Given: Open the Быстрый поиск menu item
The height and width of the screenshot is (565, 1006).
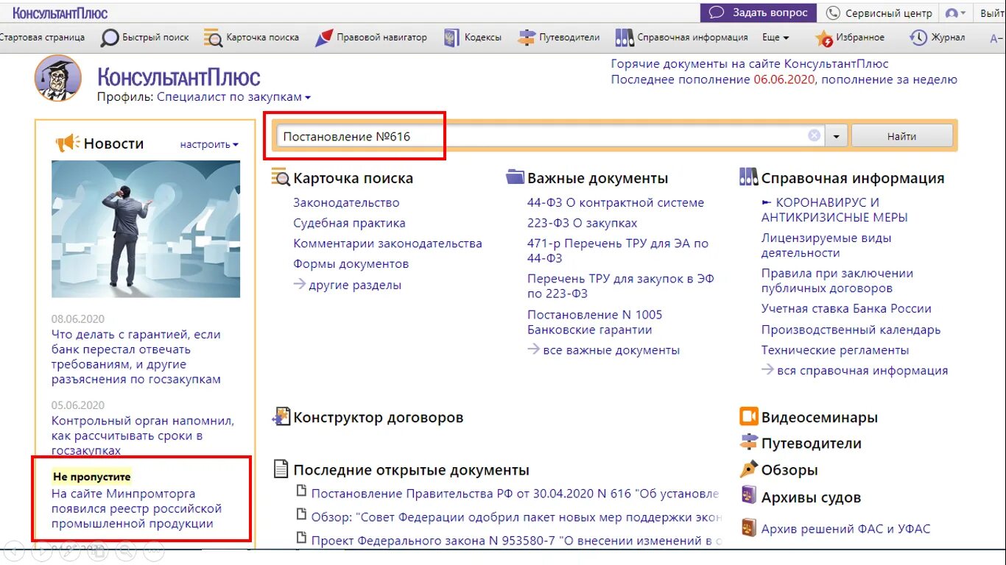Looking at the screenshot, I should (x=155, y=38).
